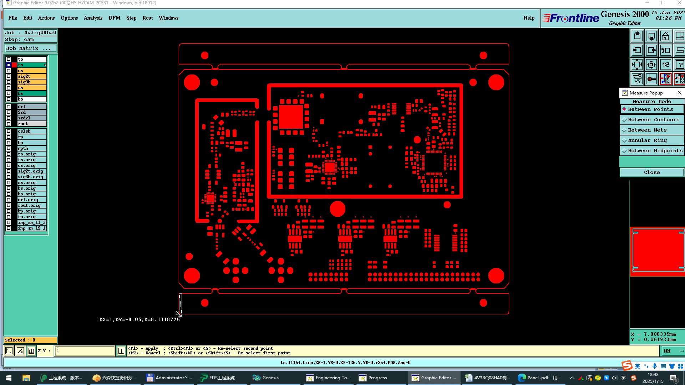Switch to the Engineering Toolkit taskbar window
The width and height of the screenshot is (685, 385).
pos(329,378)
